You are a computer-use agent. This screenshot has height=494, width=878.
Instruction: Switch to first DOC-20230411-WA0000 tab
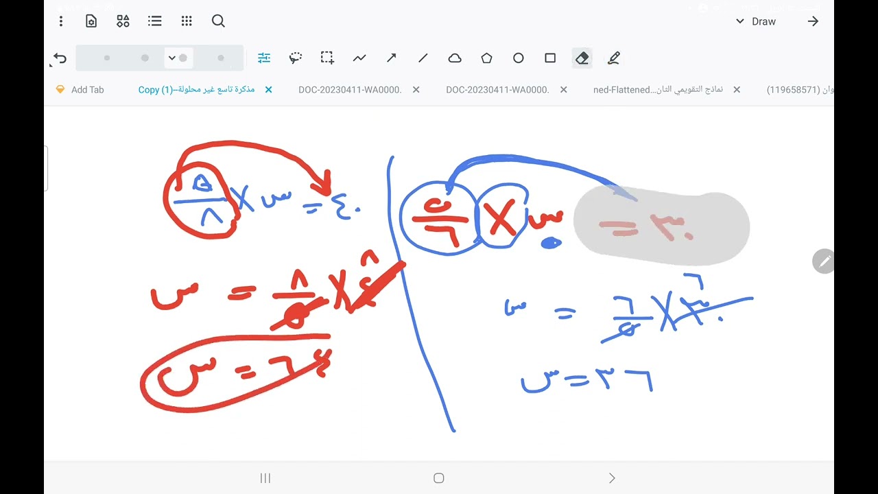pyautogui.click(x=350, y=90)
